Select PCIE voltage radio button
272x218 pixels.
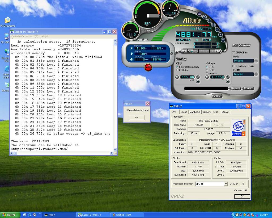tap(207, 70)
